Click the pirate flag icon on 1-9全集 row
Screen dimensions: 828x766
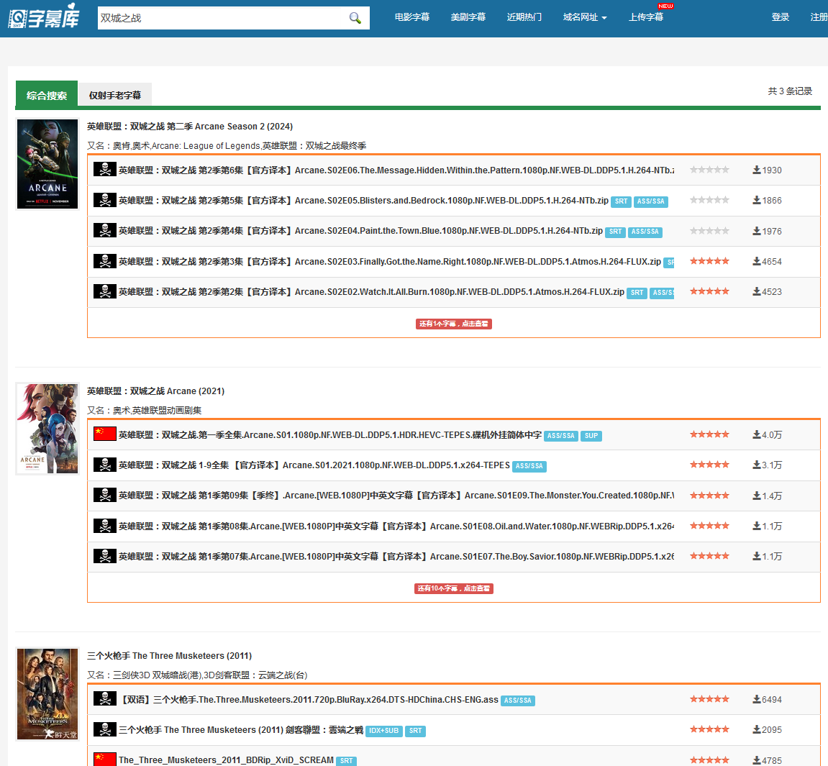(105, 465)
